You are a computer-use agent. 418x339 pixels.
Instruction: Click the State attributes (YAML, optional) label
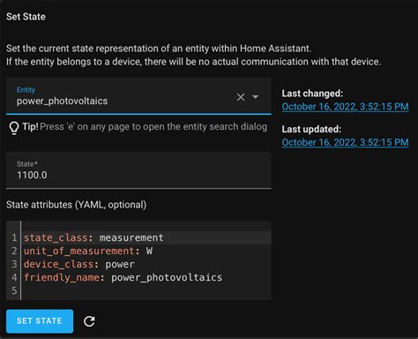pyautogui.click(x=76, y=205)
